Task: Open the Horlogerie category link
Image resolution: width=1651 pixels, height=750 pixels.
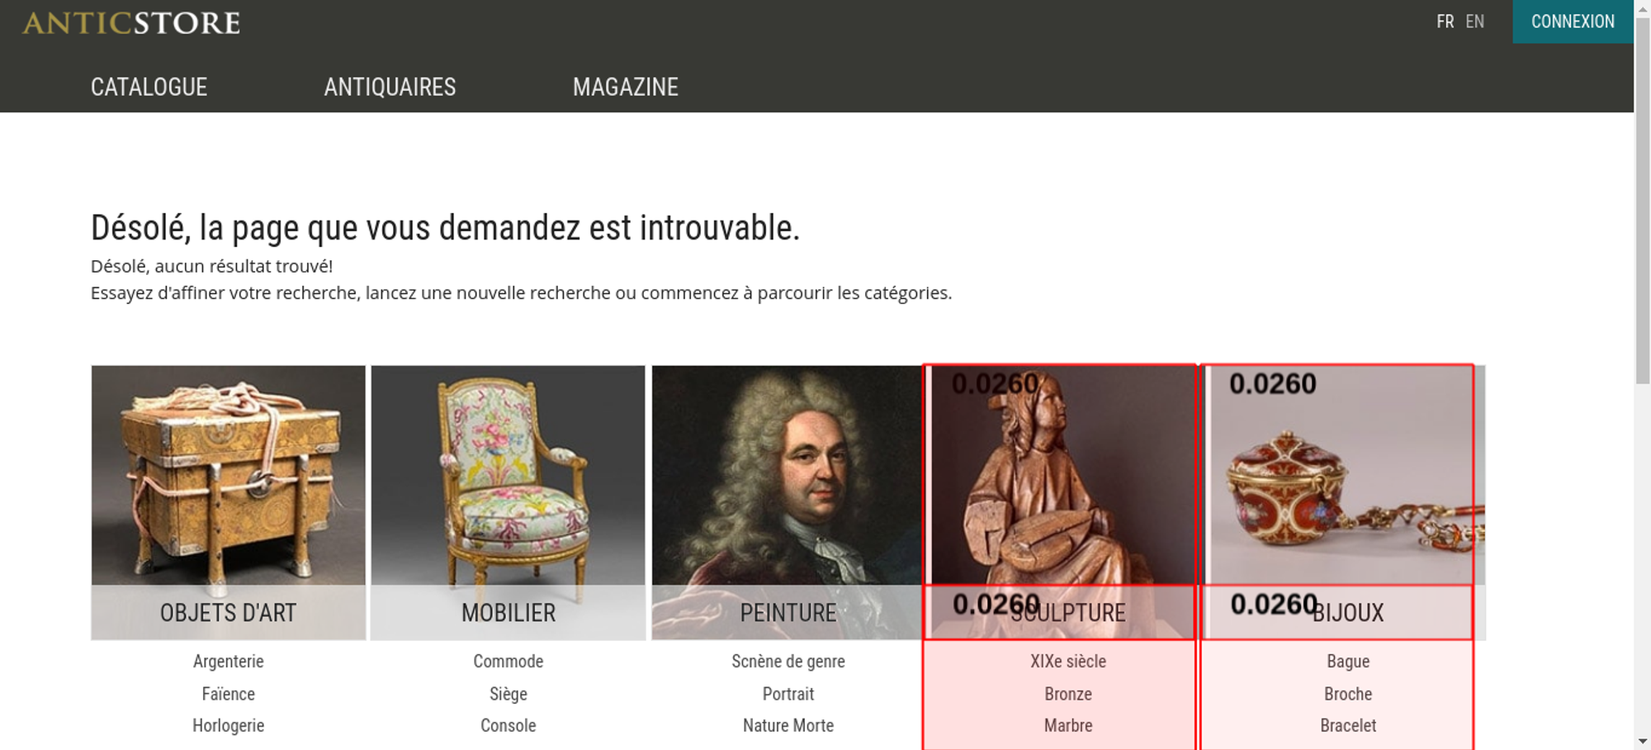Action: click(x=229, y=725)
